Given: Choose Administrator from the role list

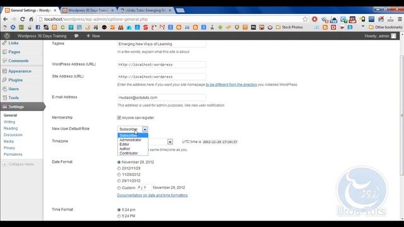Looking at the screenshot, I should coord(133,140).
